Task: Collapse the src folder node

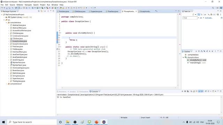Action: click(4, 20)
